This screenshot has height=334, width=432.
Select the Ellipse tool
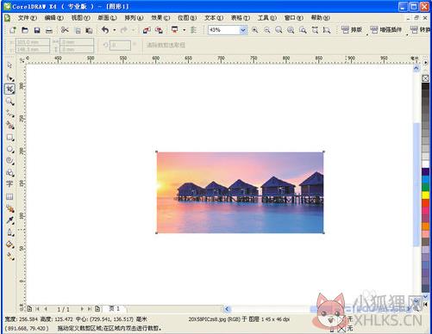(x=9, y=149)
